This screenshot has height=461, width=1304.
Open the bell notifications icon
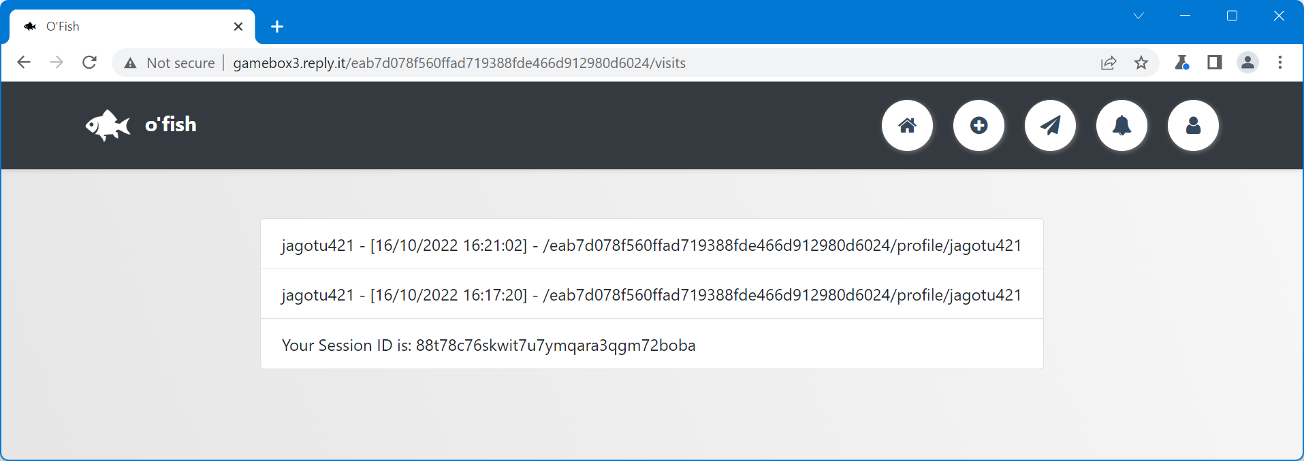(1122, 125)
